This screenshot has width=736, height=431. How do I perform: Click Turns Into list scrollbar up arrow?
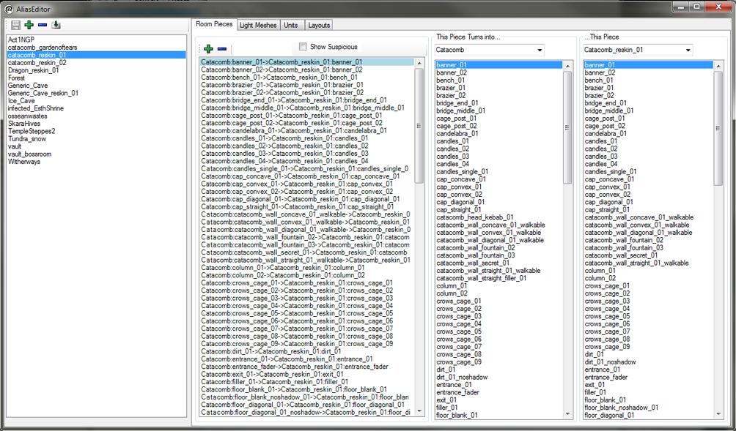pos(567,66)
